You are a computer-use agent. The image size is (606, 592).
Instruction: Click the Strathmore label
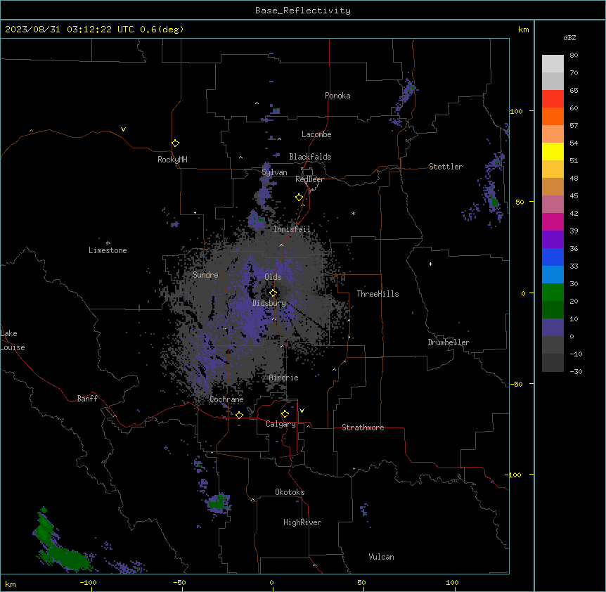(x=363, y=427)
